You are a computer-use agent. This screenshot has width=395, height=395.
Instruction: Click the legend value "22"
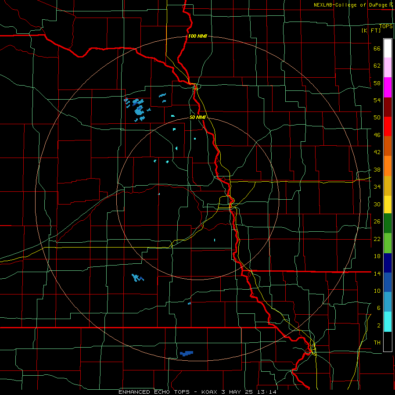[x=377, y=239]
